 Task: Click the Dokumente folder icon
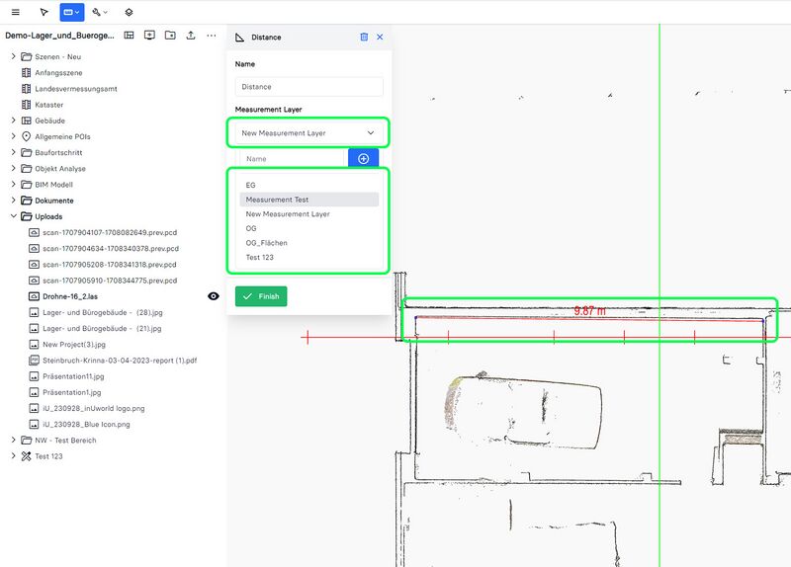point(27,201)
